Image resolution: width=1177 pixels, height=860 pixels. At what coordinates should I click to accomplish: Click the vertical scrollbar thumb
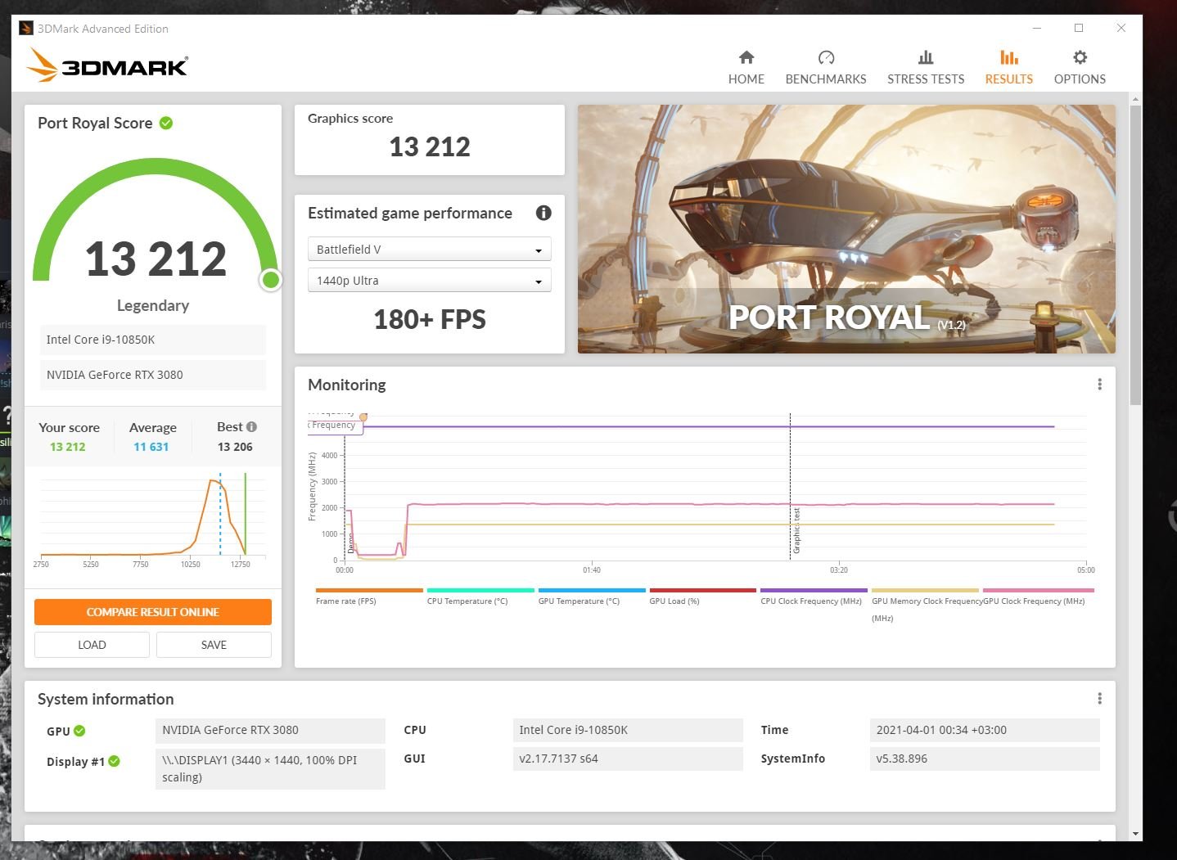1134,255
